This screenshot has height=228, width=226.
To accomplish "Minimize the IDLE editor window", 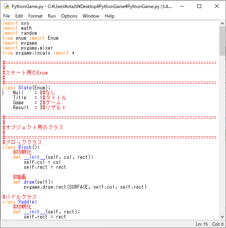I will (x=182, y=6).
